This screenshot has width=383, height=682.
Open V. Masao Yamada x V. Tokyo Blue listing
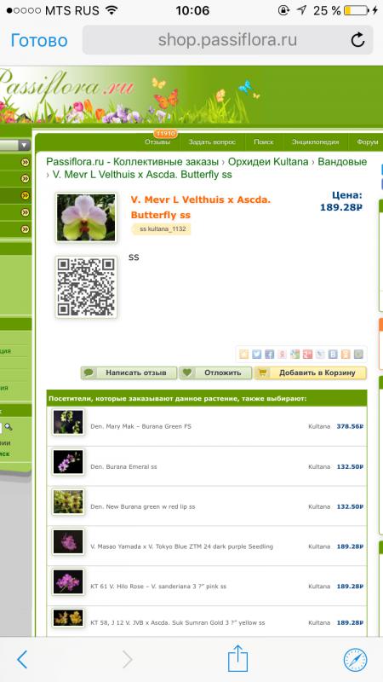point(182,546)
